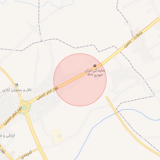Click the green roundabout center island

pos(24,107)
